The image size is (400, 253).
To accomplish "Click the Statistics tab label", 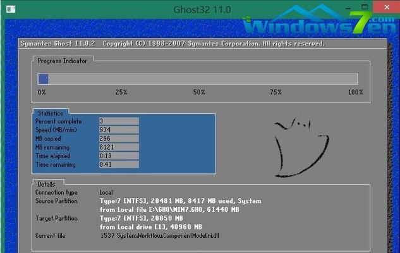I will [x=51, y=113].
